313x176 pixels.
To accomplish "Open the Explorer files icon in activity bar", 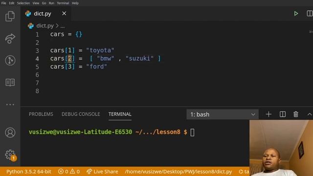I will point(10,16).
